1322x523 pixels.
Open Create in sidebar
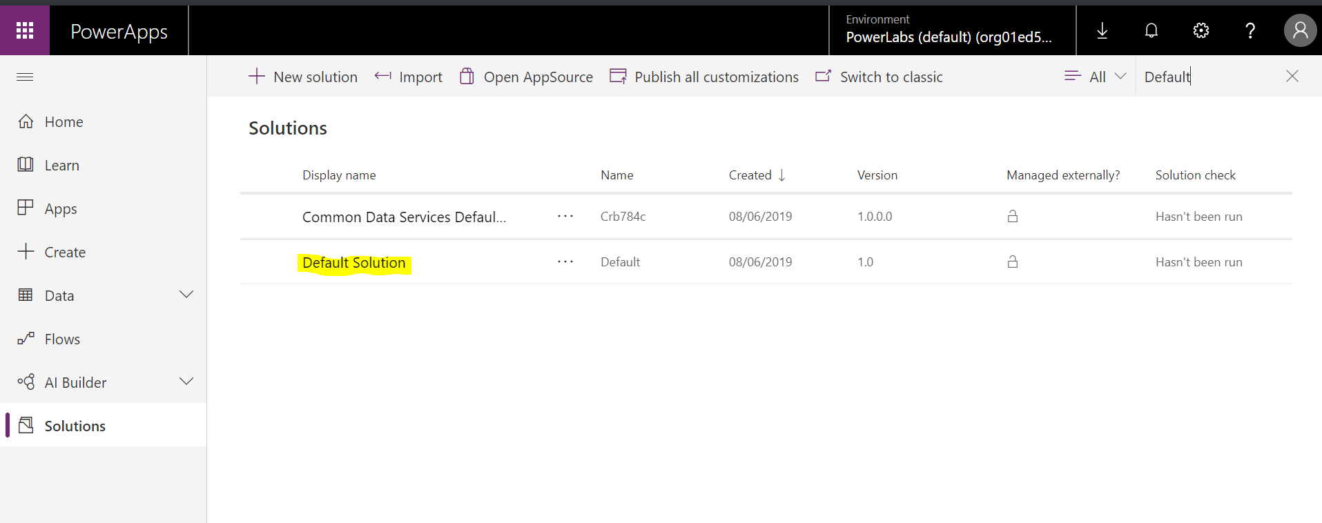(x=104, y=252)
